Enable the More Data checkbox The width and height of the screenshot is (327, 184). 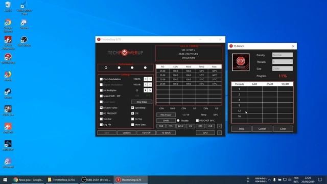pyautogui.click(x=132, y=125)
